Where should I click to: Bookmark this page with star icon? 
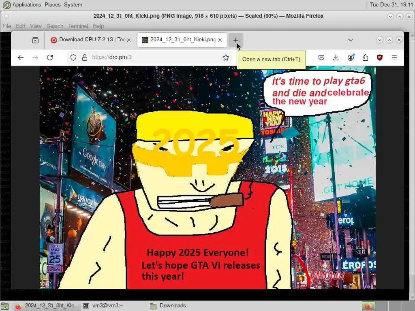point(225,58)
